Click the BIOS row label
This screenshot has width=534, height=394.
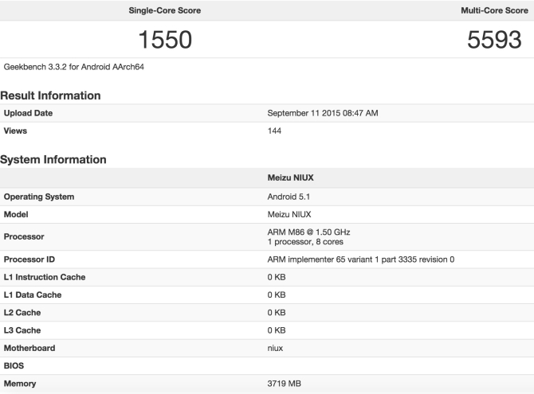(x=15, y=365)
